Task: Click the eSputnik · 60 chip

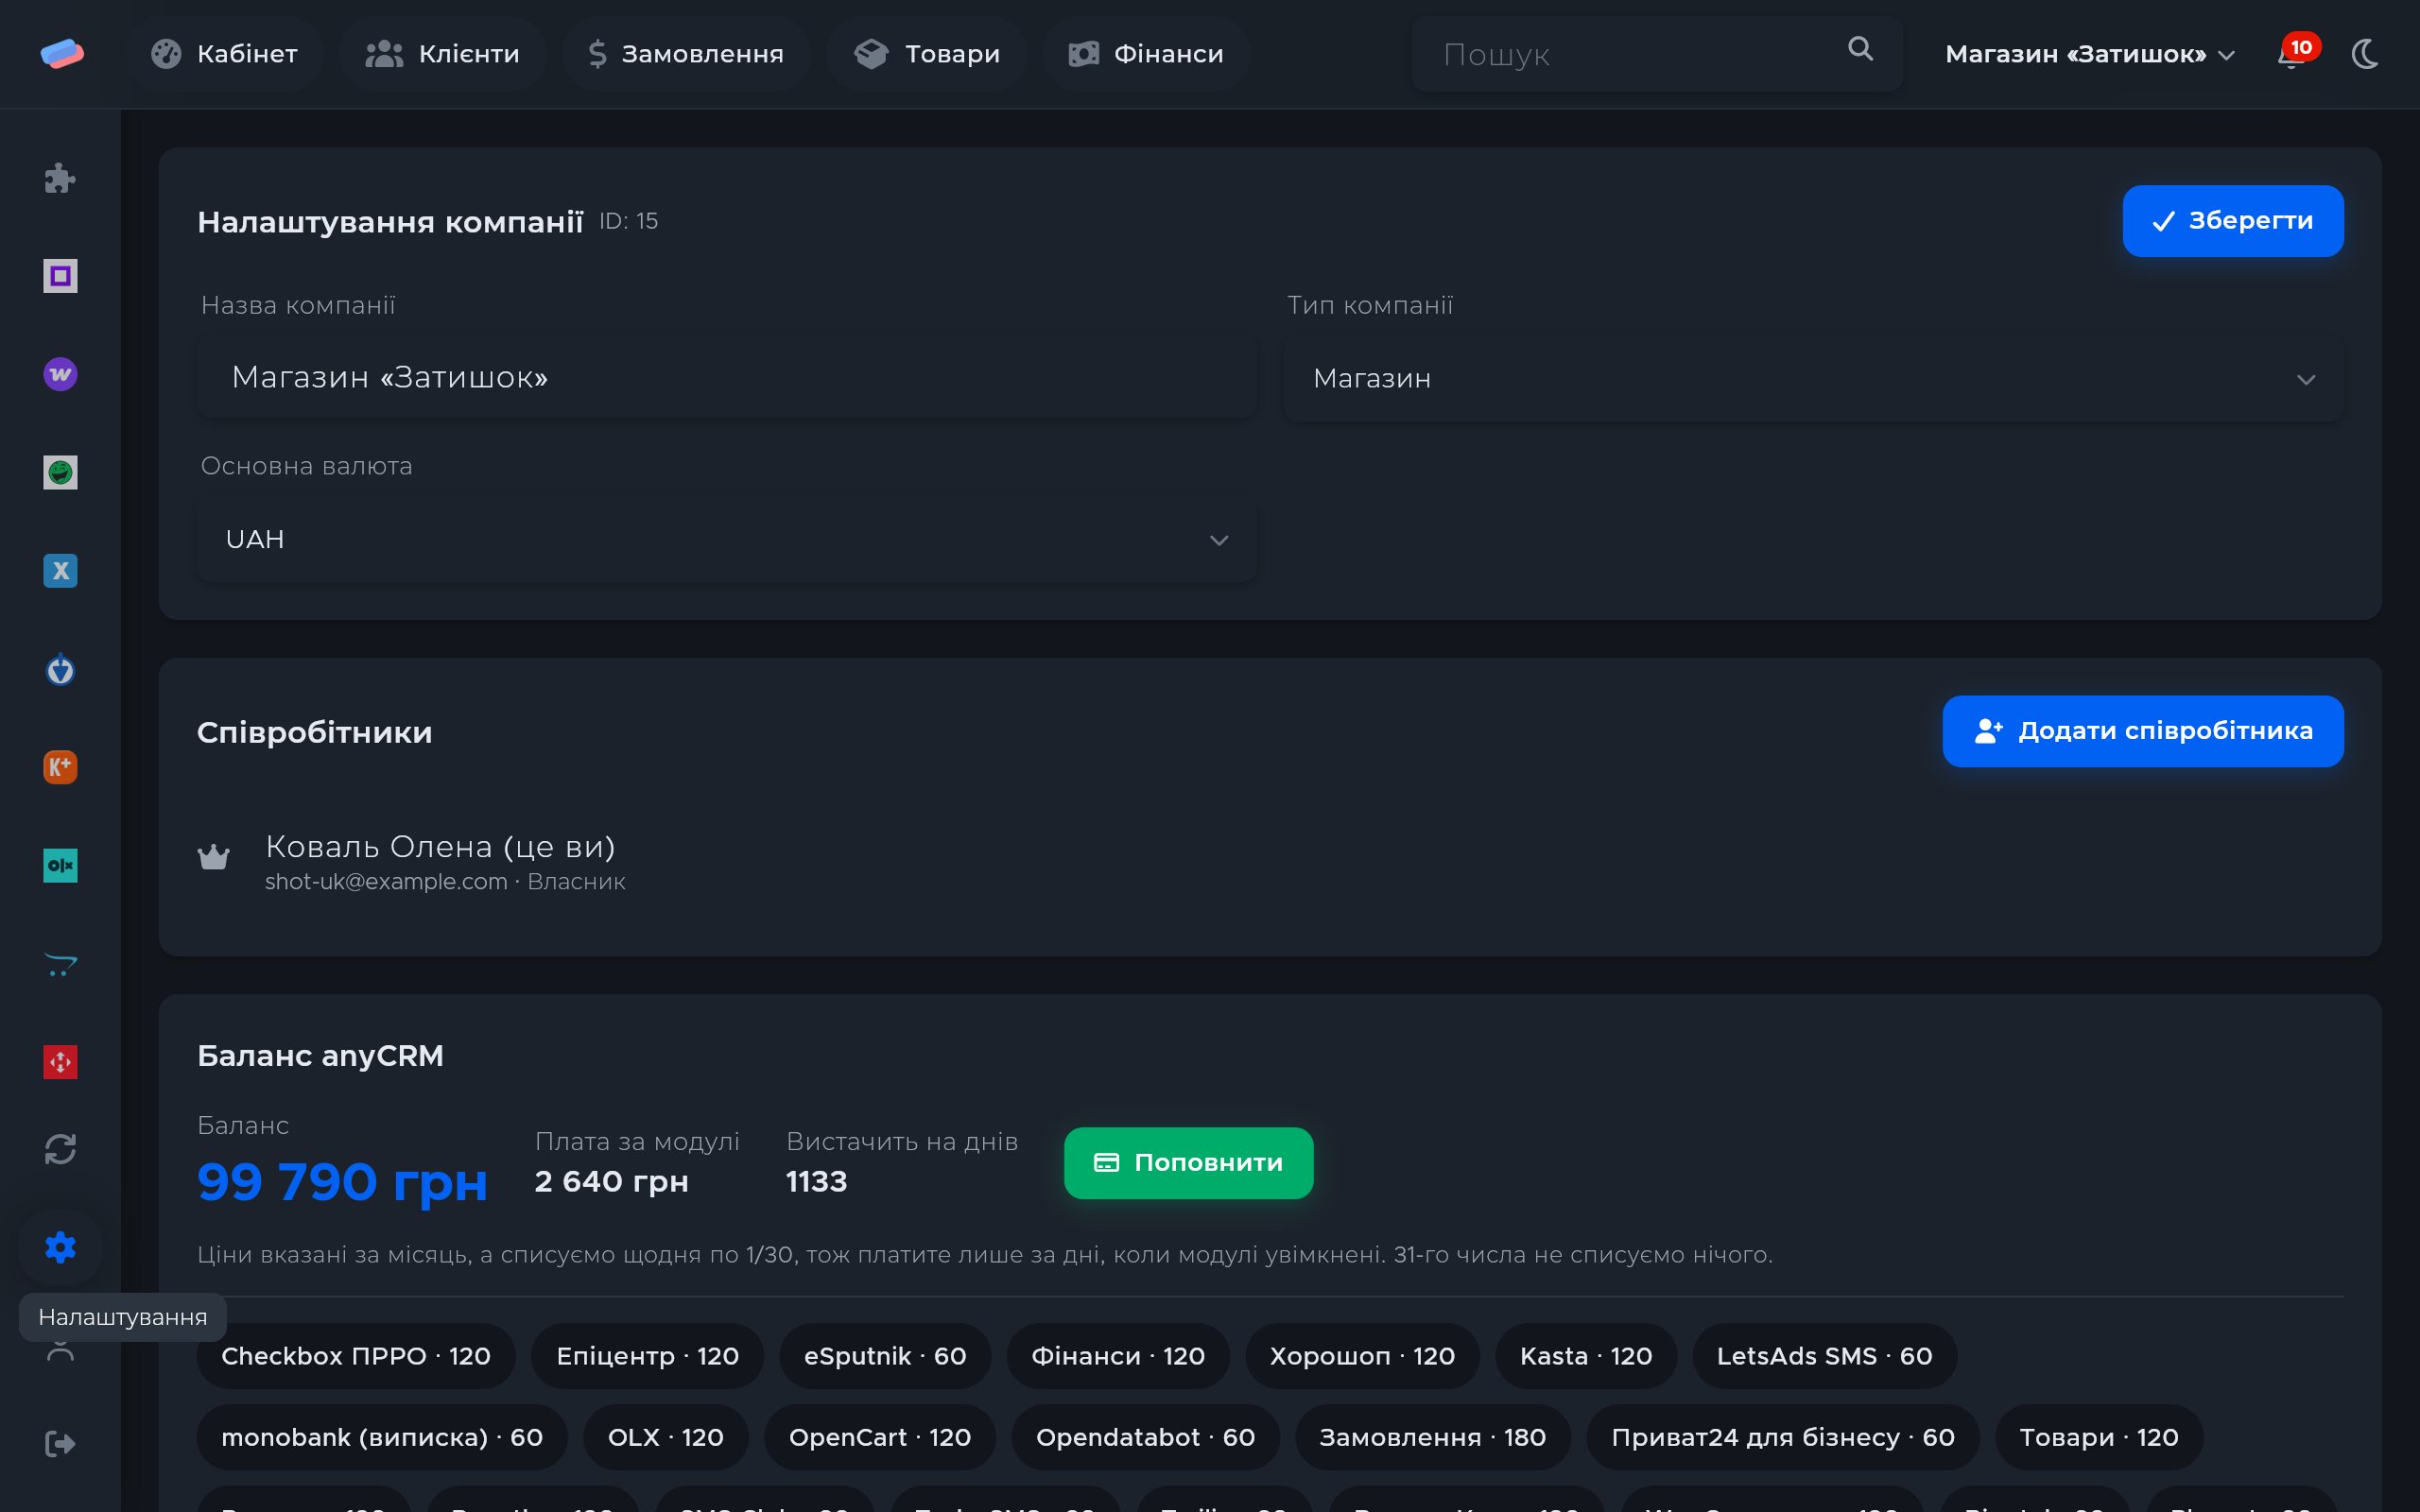Action: pos(885,1356)
